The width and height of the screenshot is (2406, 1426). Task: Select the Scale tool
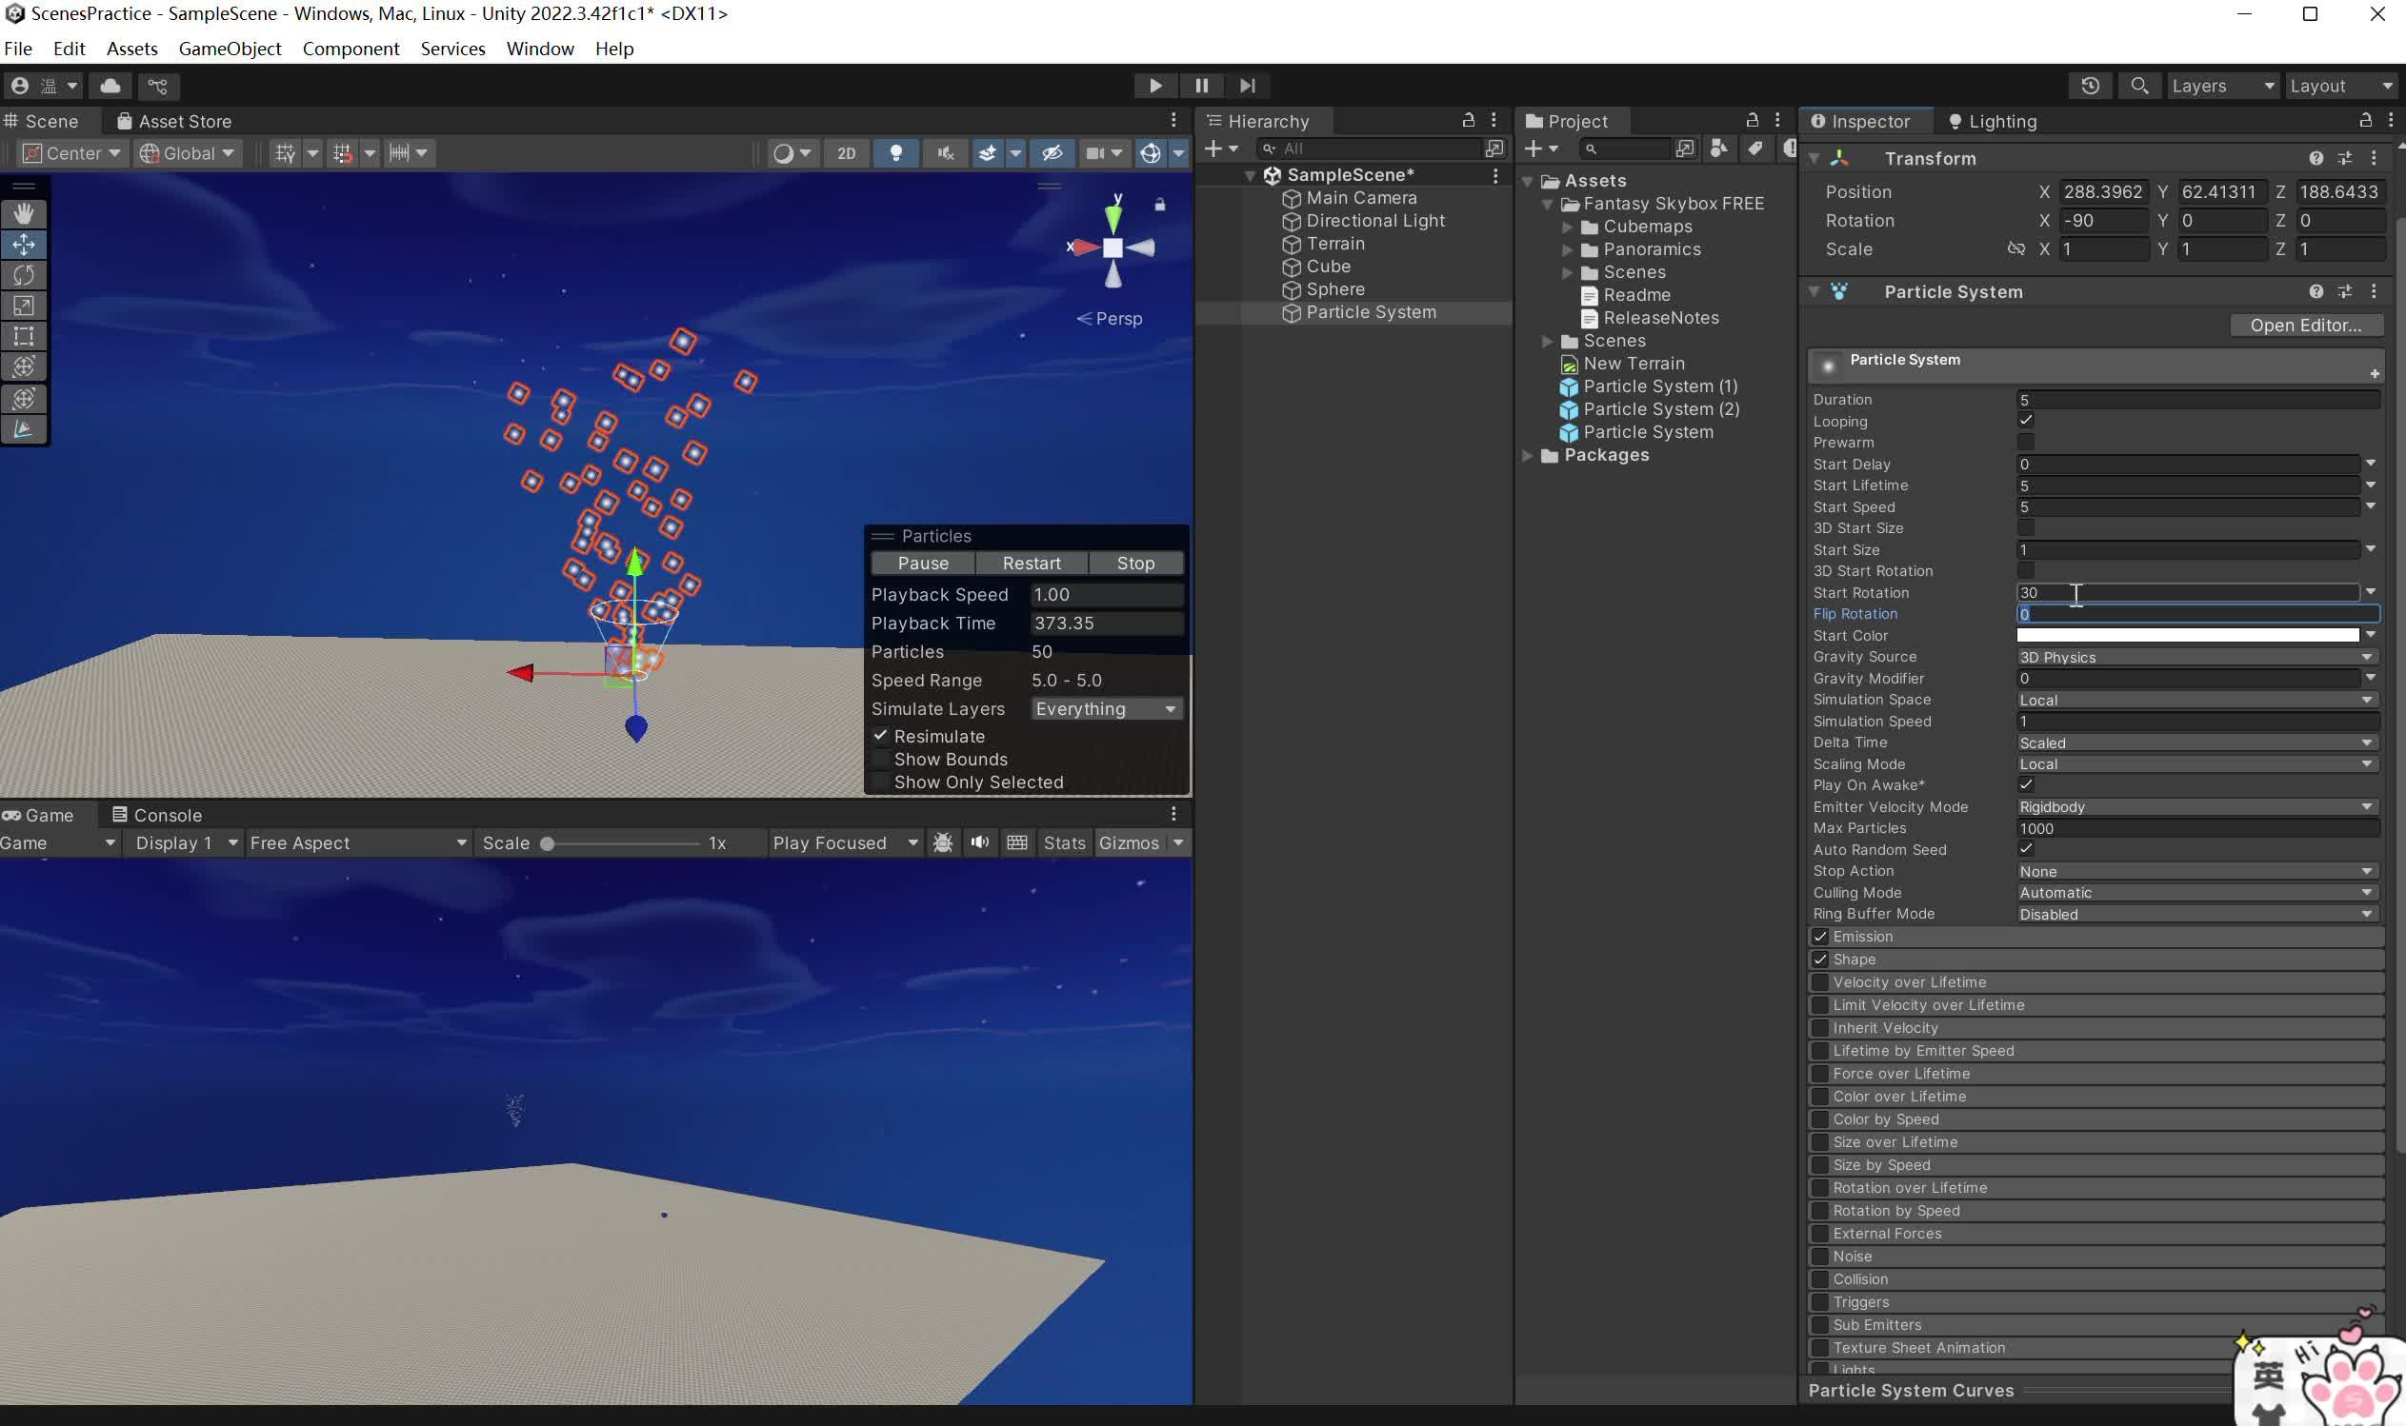point(24,306)
